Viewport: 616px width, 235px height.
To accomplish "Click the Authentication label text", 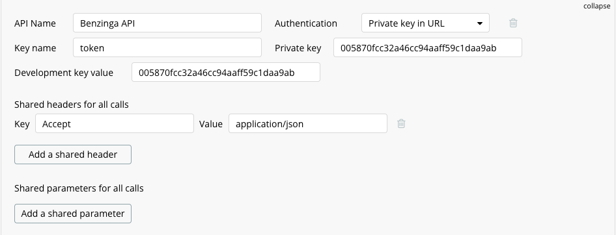I will (305, 23).
